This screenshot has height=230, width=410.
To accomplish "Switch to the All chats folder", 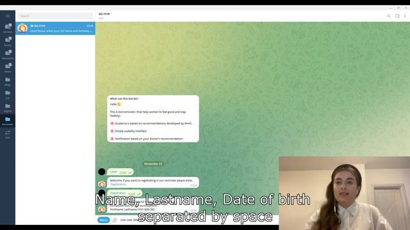I will (8, 28).
